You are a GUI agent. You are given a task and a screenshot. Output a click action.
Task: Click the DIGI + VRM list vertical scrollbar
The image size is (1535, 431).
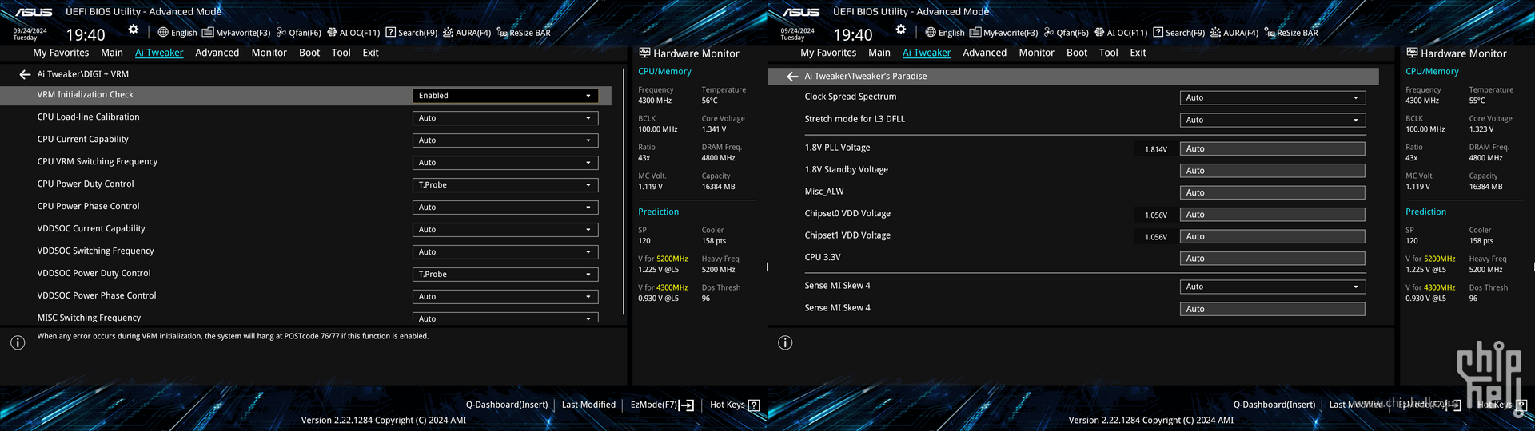(623, 192)
